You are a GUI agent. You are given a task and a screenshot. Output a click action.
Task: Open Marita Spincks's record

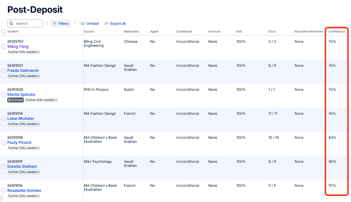pos(21,94)
